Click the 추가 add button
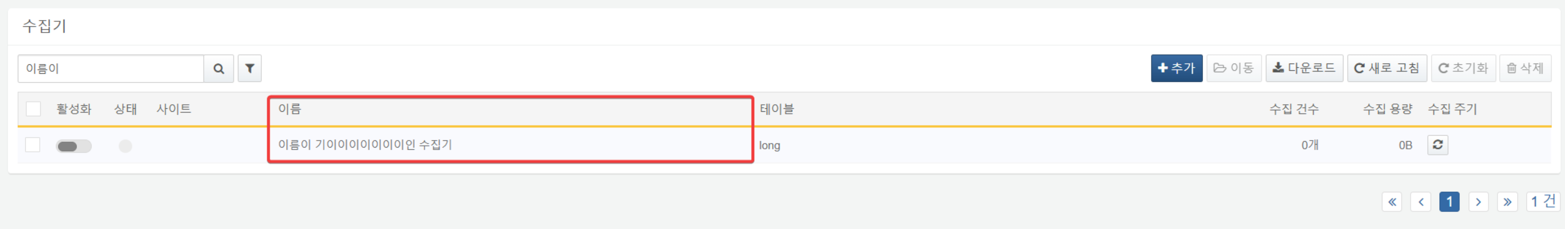 [x=1176, y=69]
